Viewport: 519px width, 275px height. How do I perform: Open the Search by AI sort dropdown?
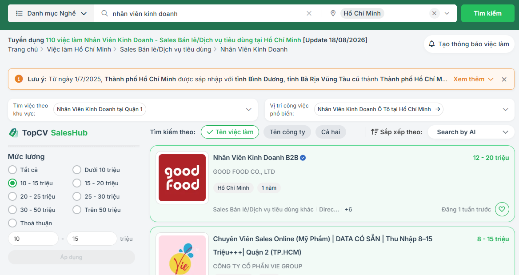(471, 132)
